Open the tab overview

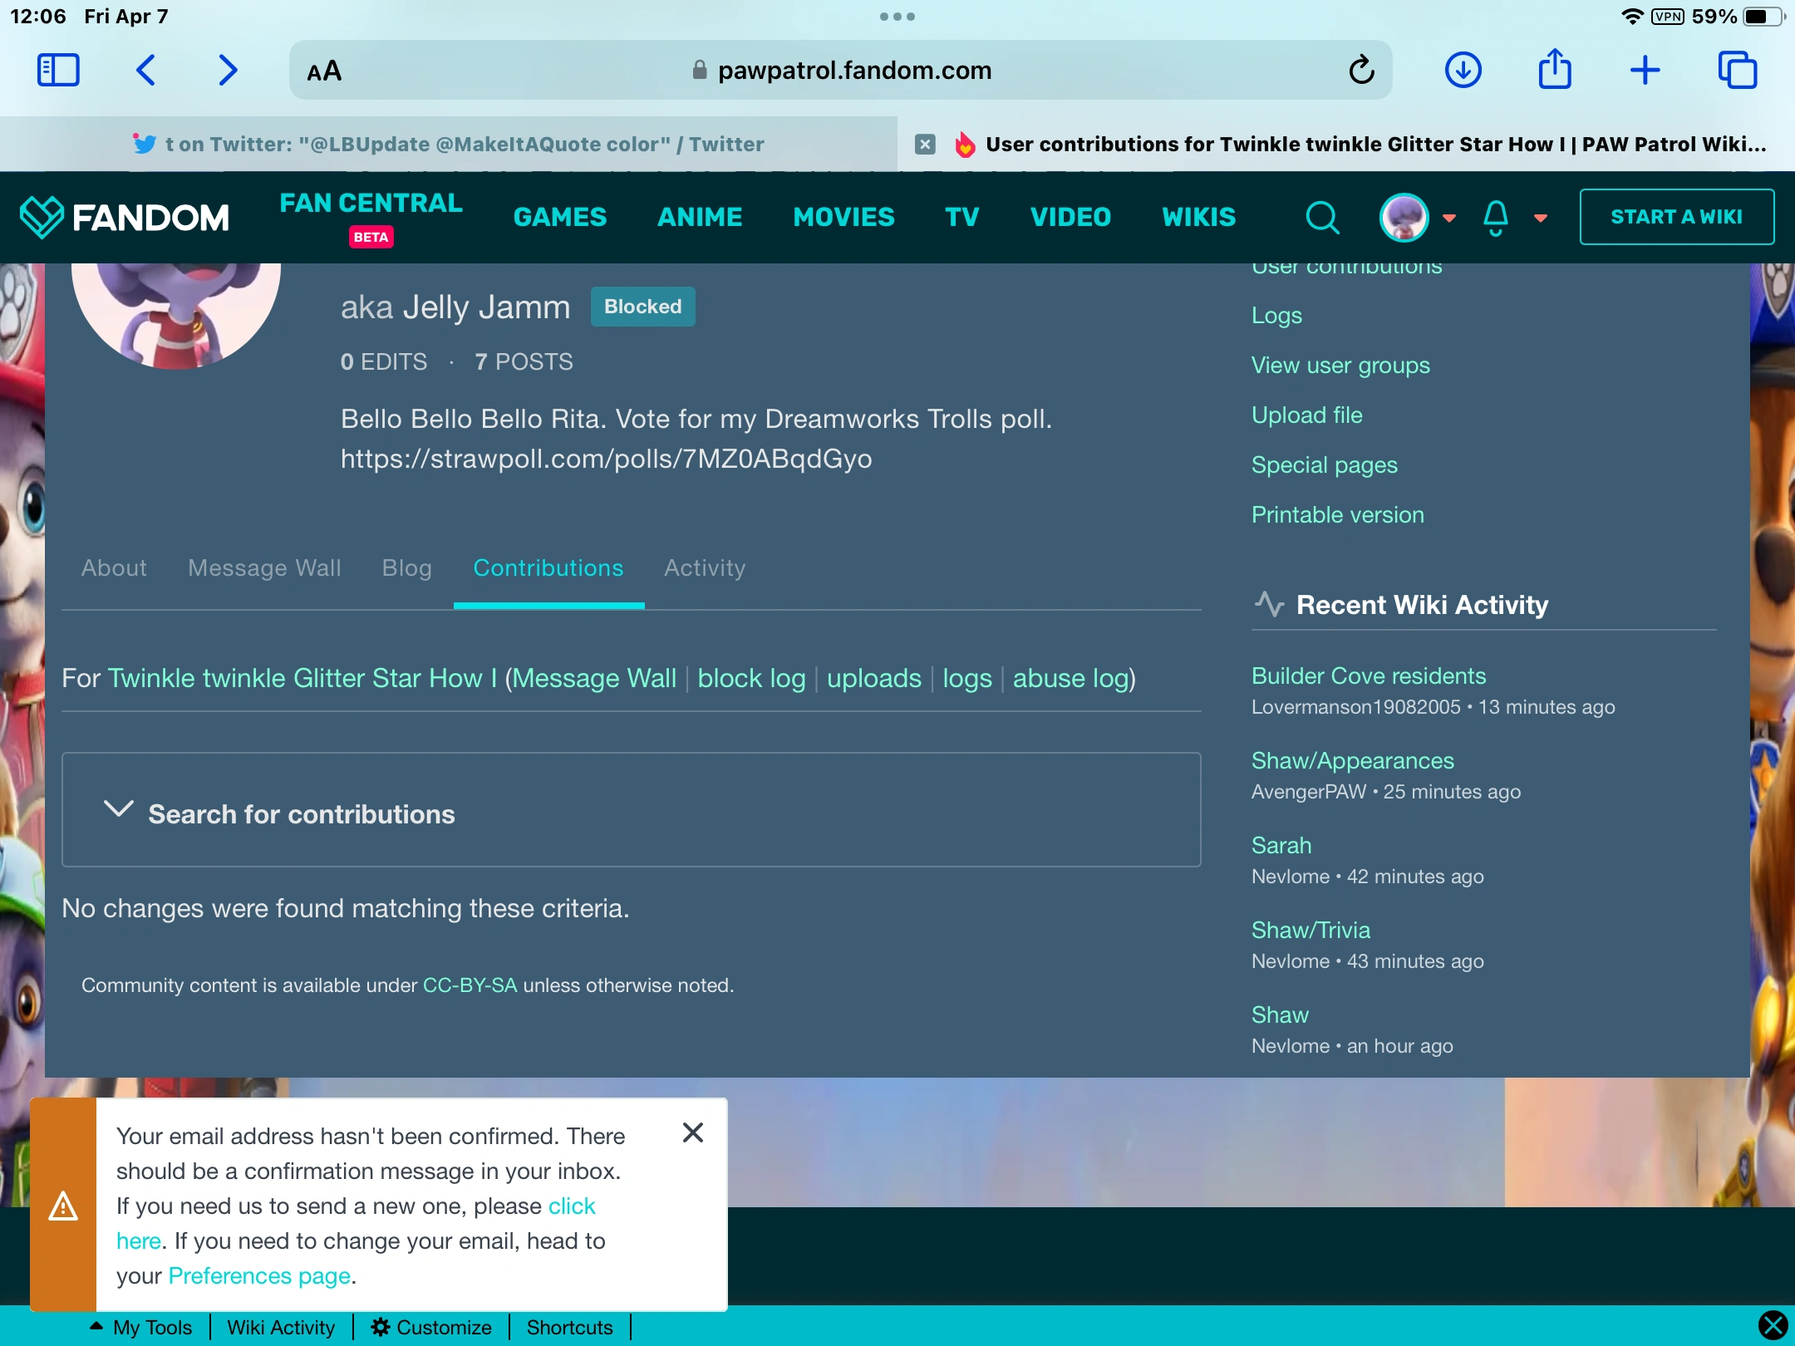[x=1738, y=70]
